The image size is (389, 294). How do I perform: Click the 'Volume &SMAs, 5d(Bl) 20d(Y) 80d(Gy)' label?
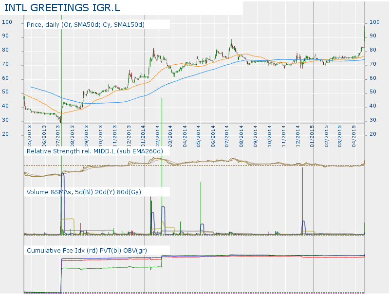tap(84, 192)
